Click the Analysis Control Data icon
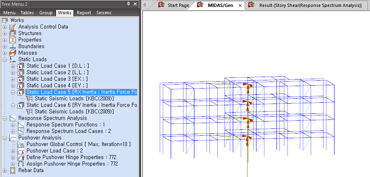 [13, 27]
